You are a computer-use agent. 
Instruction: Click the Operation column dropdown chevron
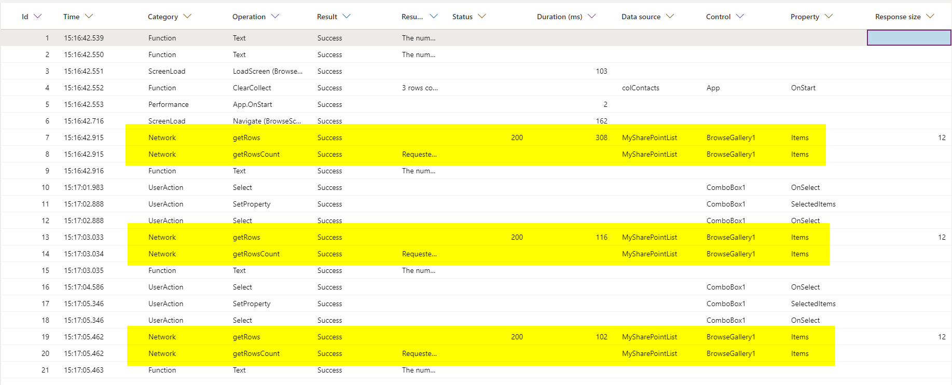tap(275, 17)
